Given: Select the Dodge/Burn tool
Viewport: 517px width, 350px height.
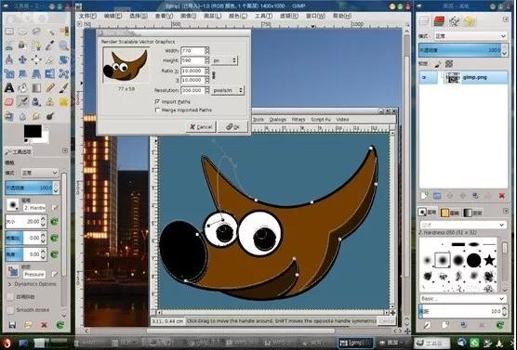Looking at the screenshot, I should click(50, 116).
